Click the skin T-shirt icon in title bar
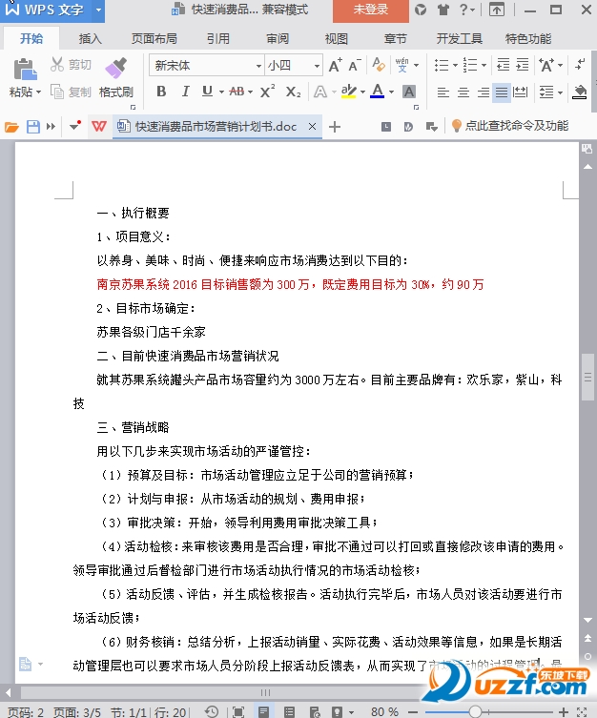Screen dimensions: 597x718 [443, 10]
